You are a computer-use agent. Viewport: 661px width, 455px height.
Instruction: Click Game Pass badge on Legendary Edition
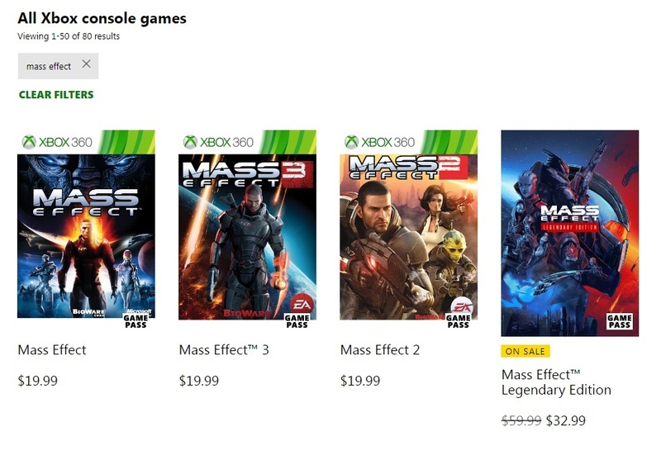tap(619, 321)
